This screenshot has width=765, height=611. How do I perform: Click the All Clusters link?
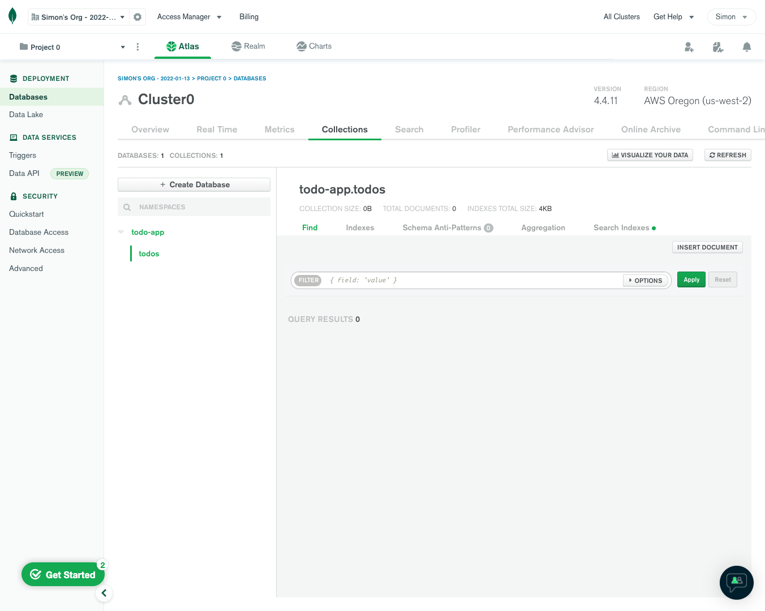[622, 17]
